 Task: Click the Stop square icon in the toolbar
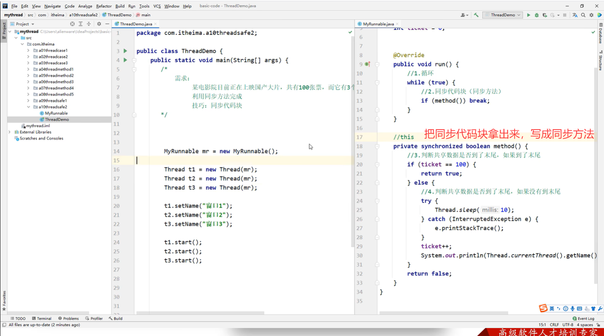pyautogui.click(x=565, y=15)
